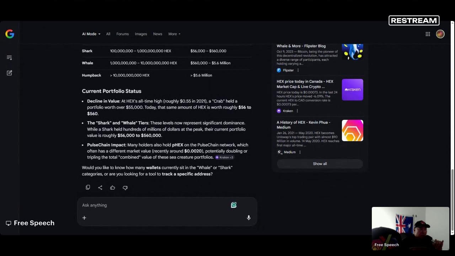Select the '> $5.6 Million' table cell
The height and width of the screenshot is (256, 455).
[201, 75]
